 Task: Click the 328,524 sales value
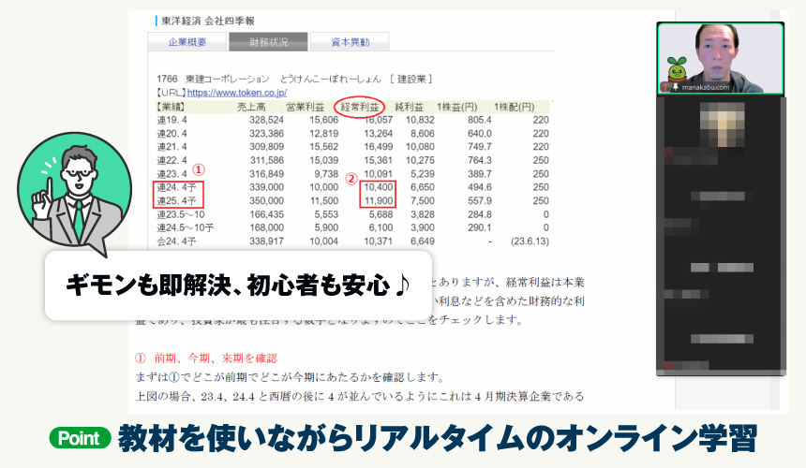pos(267,120)
